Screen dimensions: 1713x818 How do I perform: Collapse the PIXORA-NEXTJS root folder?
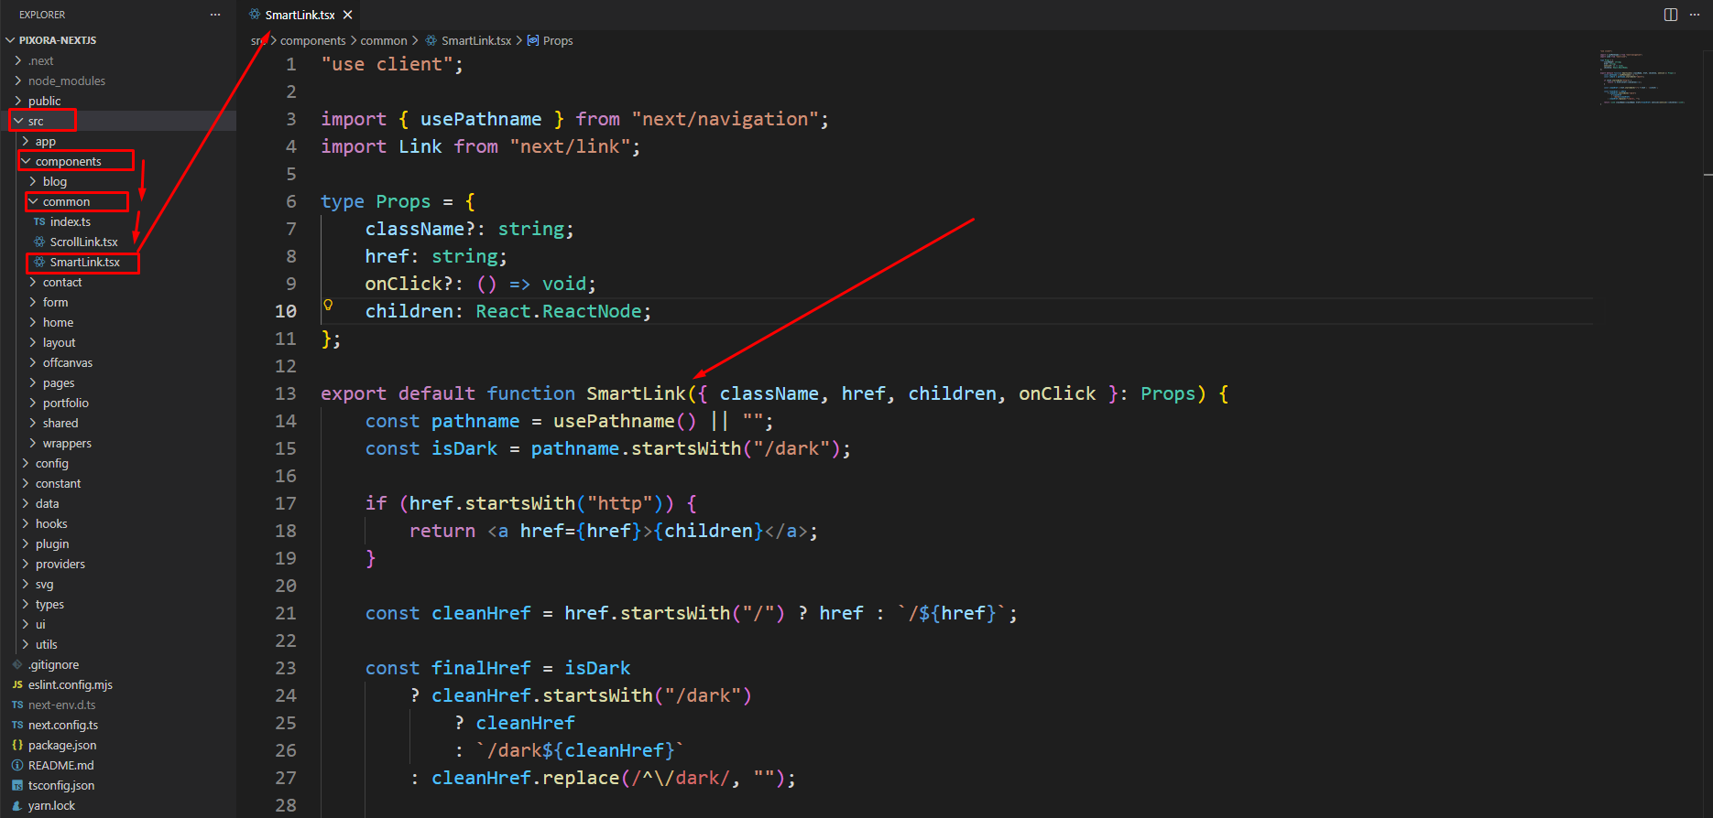point(11,40)
